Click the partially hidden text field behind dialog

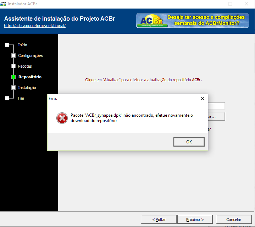(216, 106)
